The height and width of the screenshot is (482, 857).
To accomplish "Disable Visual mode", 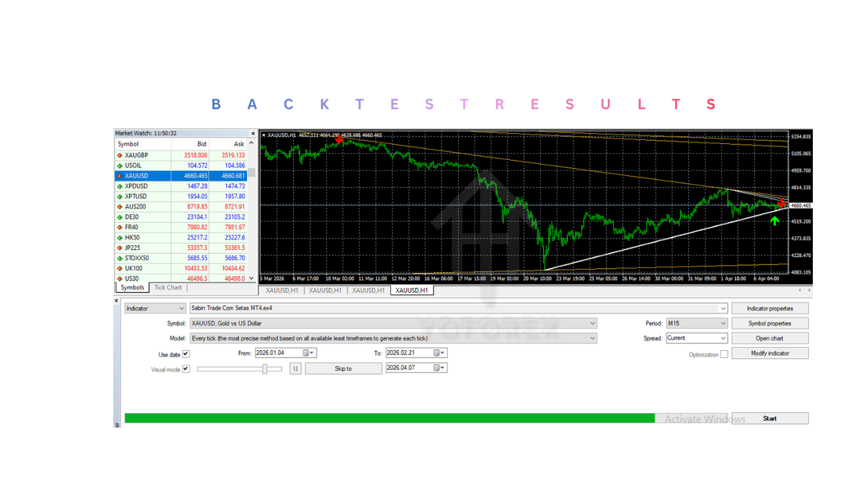I will pos(185,368).
